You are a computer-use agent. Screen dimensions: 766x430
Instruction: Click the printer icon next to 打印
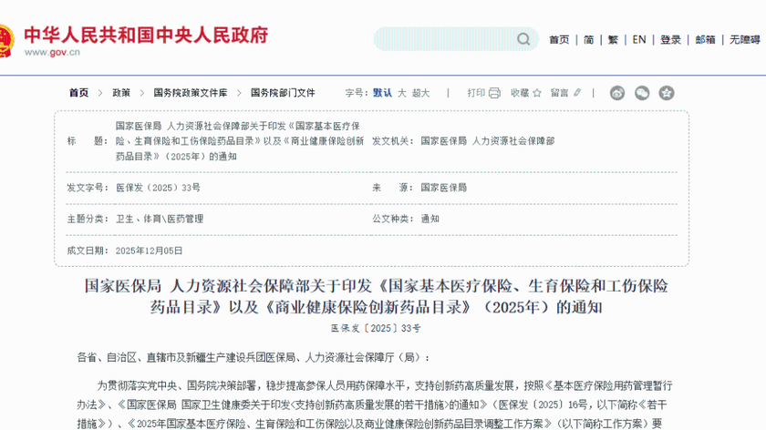(494, 93)
